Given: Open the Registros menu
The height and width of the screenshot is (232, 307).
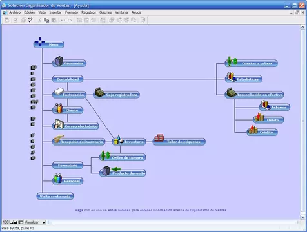Looking at the screenshot, I should [x=88, y=12].
